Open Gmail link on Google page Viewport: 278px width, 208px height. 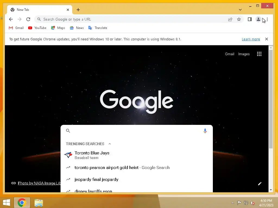pos(230,54)
